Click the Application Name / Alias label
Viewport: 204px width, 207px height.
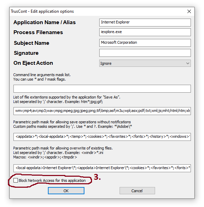click(45, 22)
